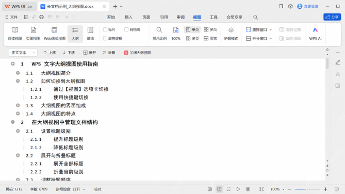Open WPS AI from the ribbon
The height and width of the screenshot is (194, 345).
[315, 34]
